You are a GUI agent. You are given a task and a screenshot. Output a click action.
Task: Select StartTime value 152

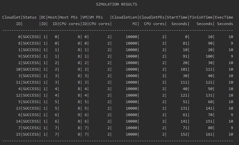coord(184,134)
